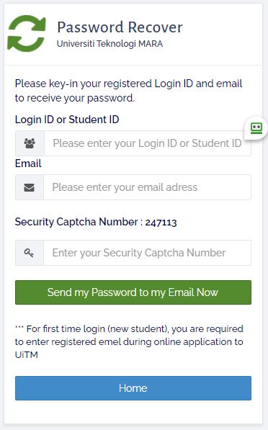Go back using the blue Home button

133,388
